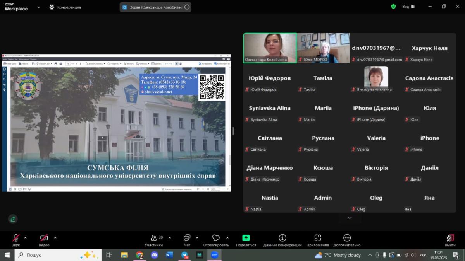This screenshot has height=261, width=465.
Task: Open the More (Дополнительно) options
Action: coord(347,238)
